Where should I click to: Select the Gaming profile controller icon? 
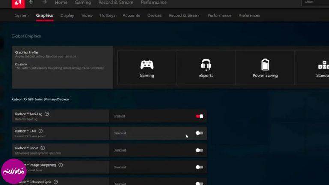tap(147, 64)
